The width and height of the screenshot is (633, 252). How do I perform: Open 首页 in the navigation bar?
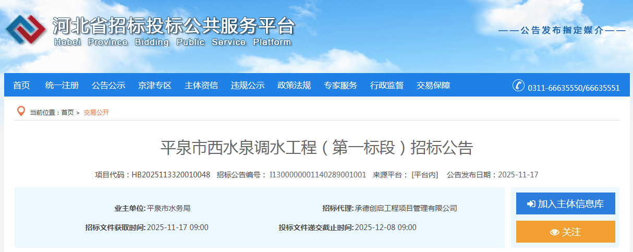(x=22, y=86)
